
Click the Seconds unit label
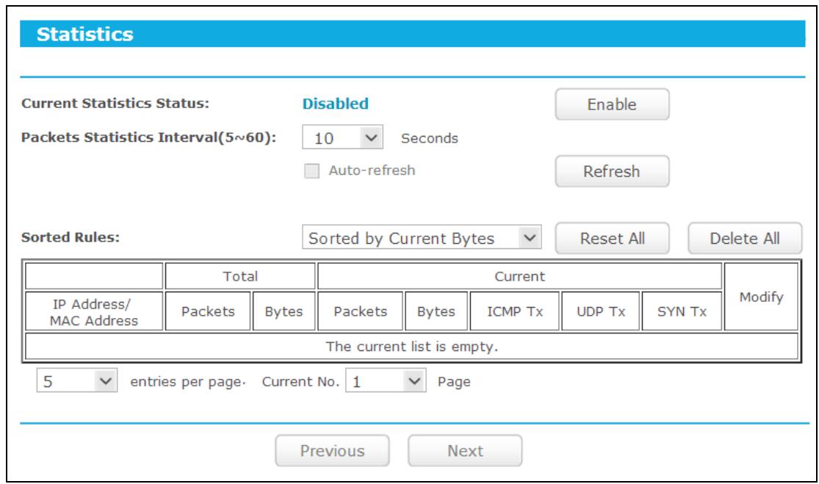point(430,138)
